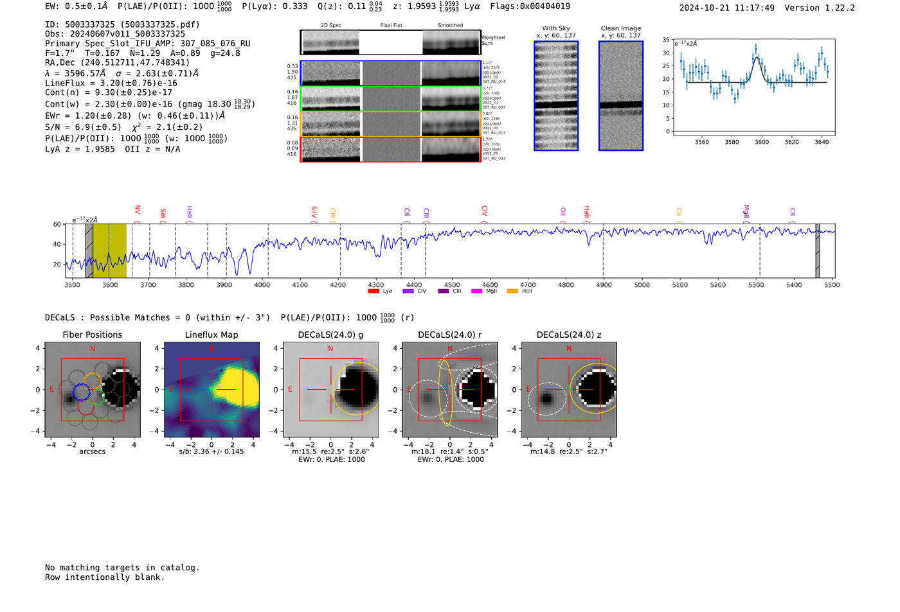
Task: View the DECaLS r-band cutout
Action: pos(450,389)
